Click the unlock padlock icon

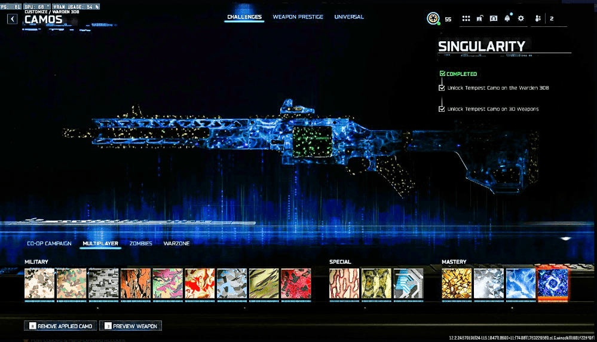coord(480,19)
